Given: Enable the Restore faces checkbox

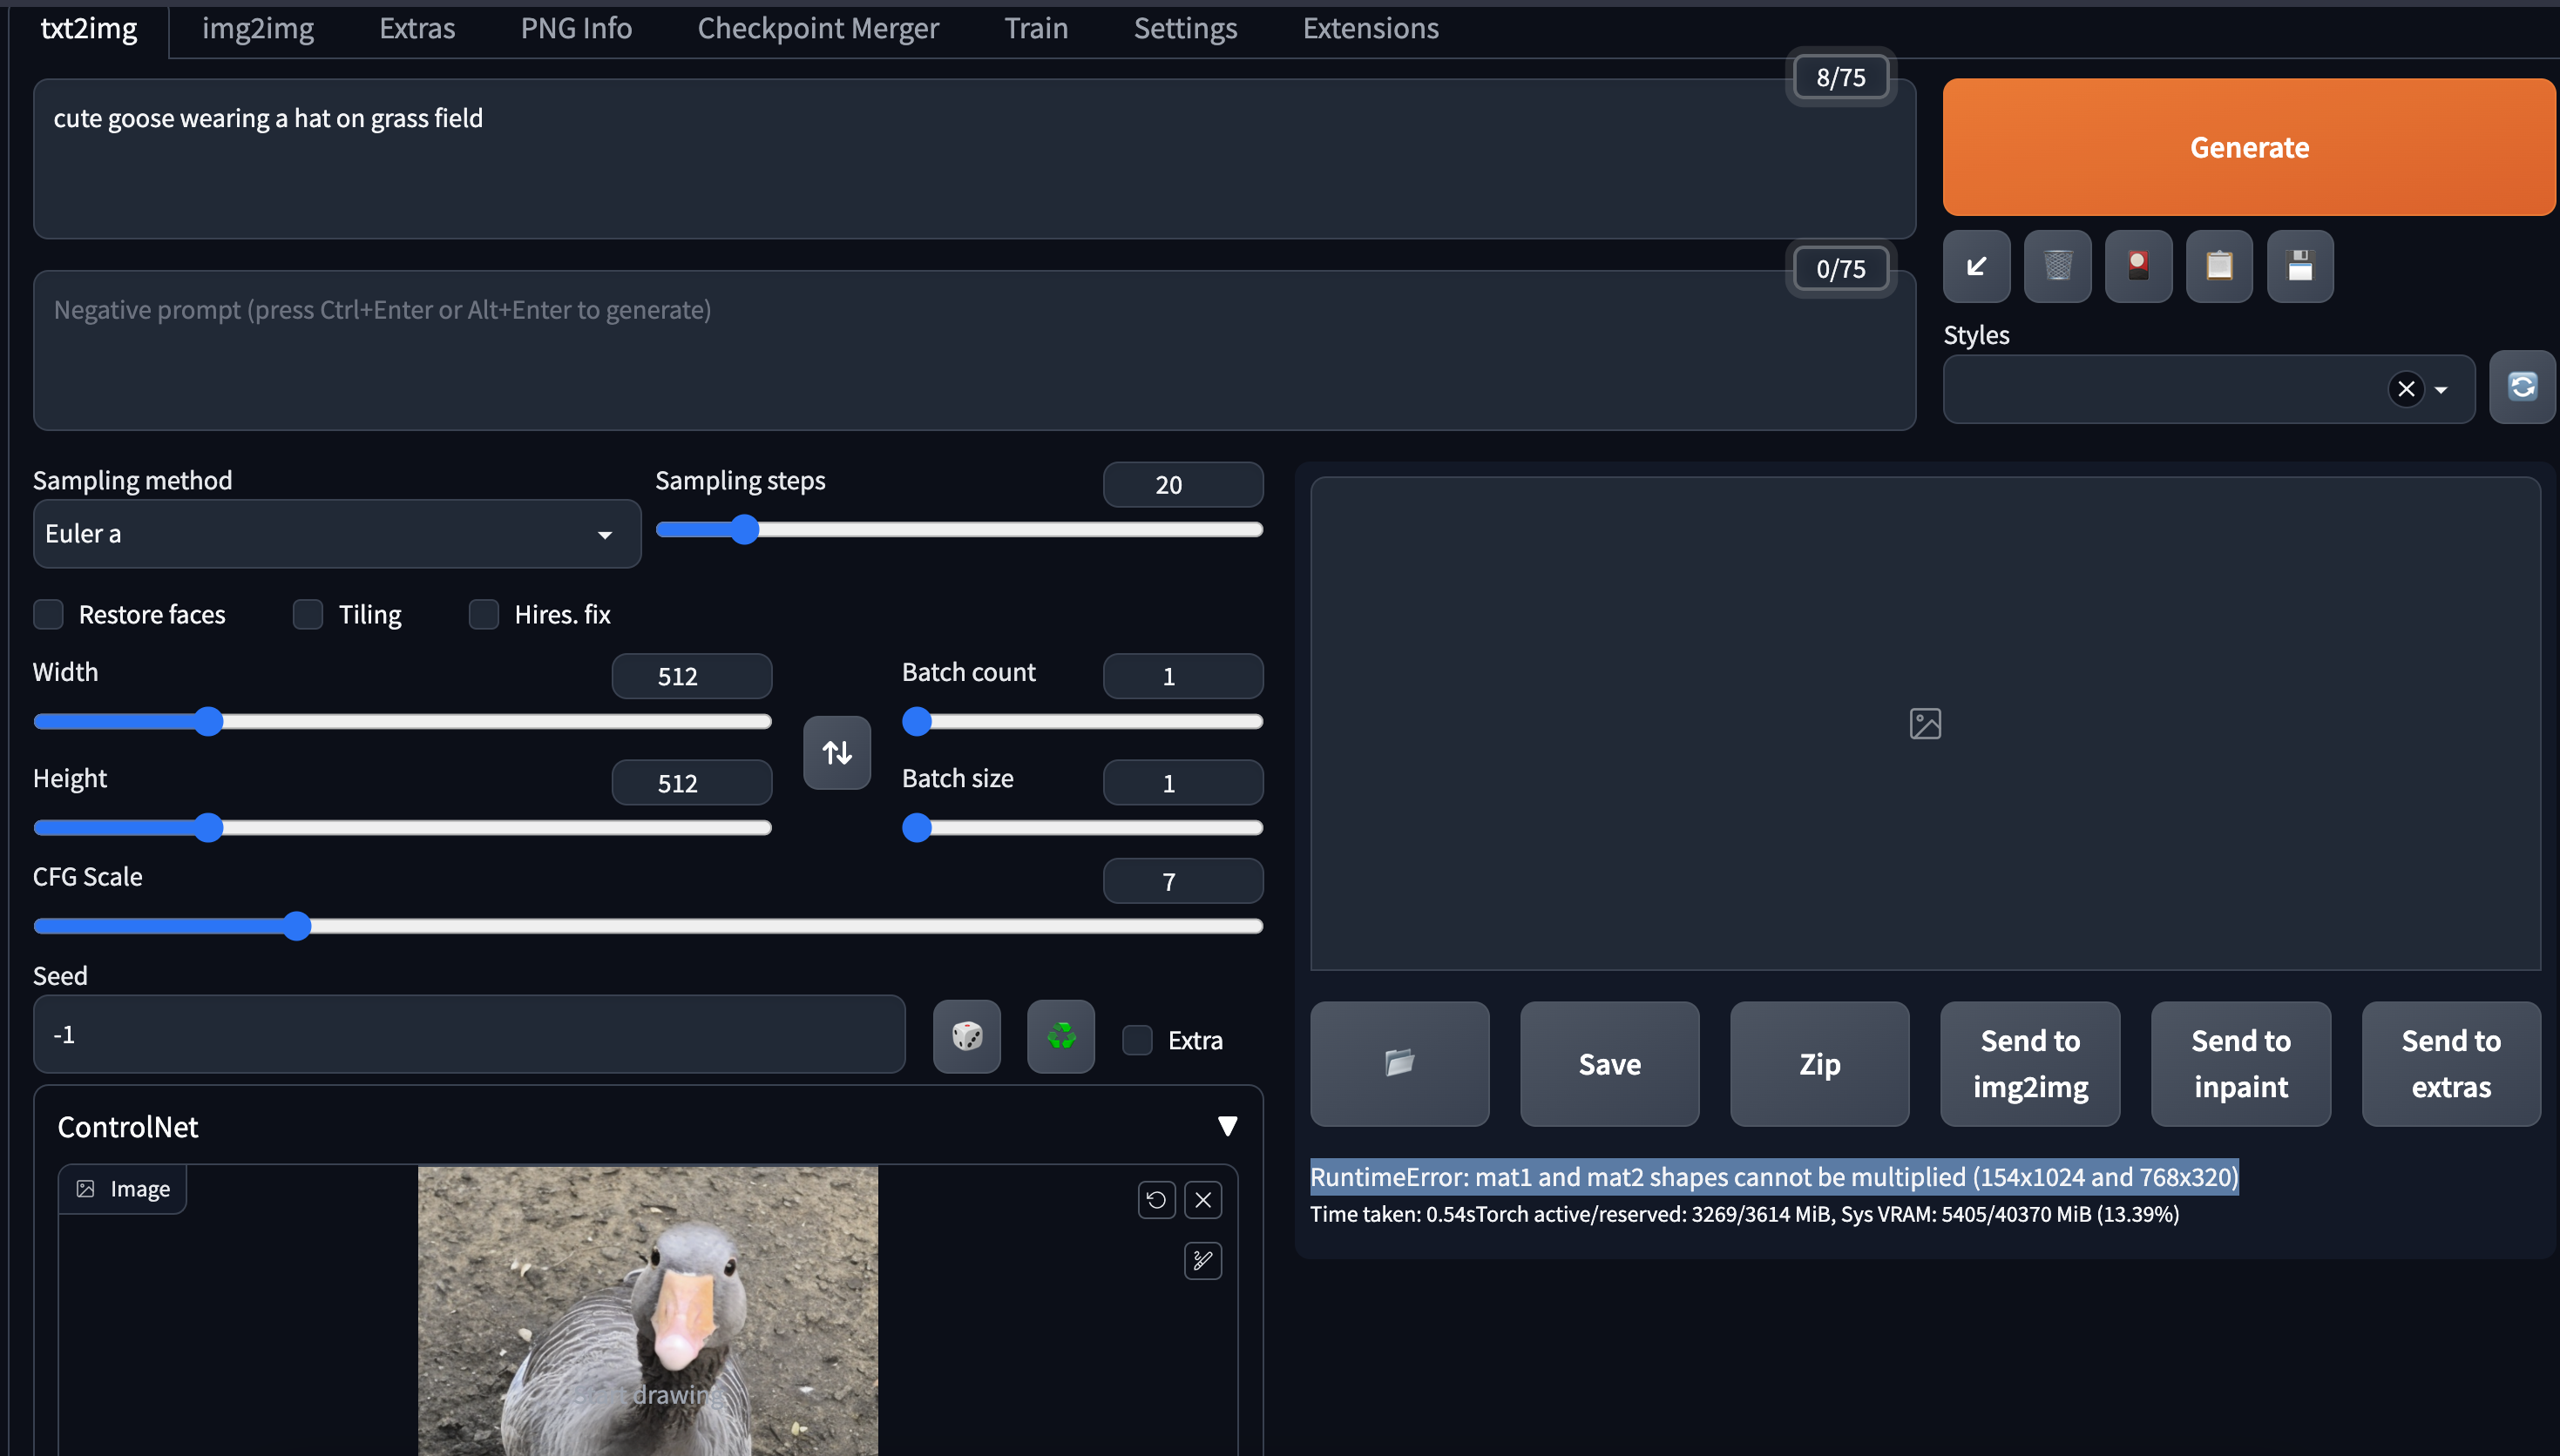Looking at the screenshot, I should point(48,614).
